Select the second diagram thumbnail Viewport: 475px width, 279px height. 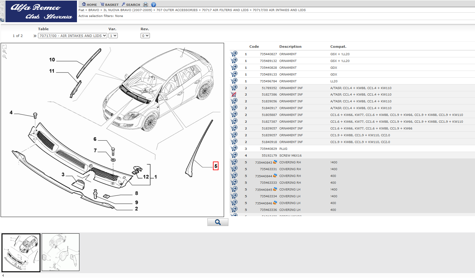click(61, 252)
